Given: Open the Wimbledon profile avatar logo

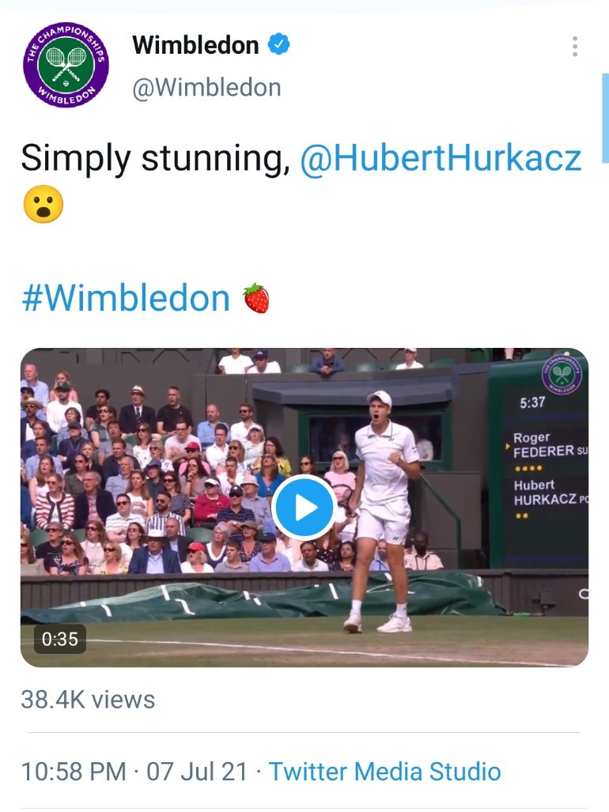Looking at the screenshot, I should (66, 66).
